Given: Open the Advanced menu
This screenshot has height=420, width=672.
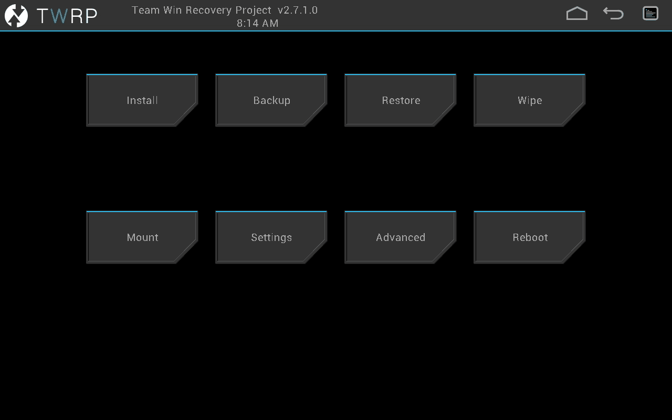Looking at the screenshot, I should [x=401, y=237].
